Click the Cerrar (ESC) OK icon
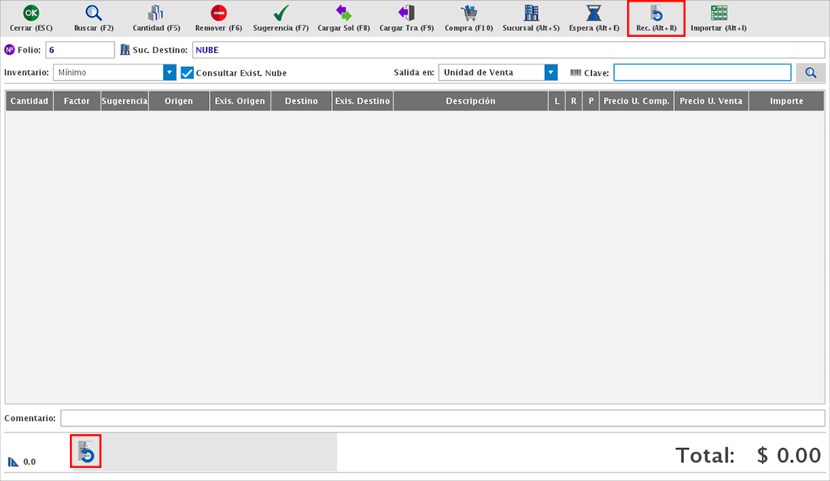The image size is (830, 481). [x=32, y=13]
